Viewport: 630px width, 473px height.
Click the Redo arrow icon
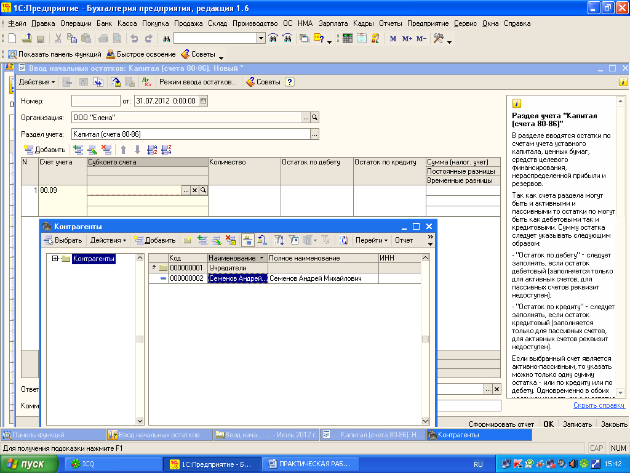[x=148, y=39]
